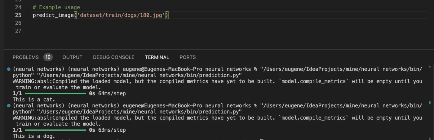Open the DEBUG CONSOLE tab

click(113, 57)
